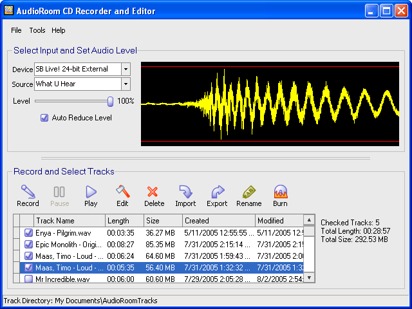Click the Track Directory status bar text

tap(80, 301)
